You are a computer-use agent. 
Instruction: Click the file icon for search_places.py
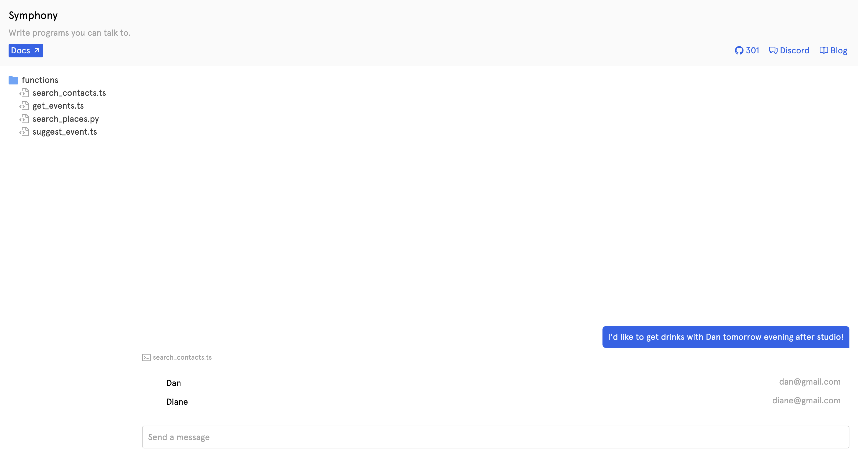pyautogui.click(x=24, y=119)
